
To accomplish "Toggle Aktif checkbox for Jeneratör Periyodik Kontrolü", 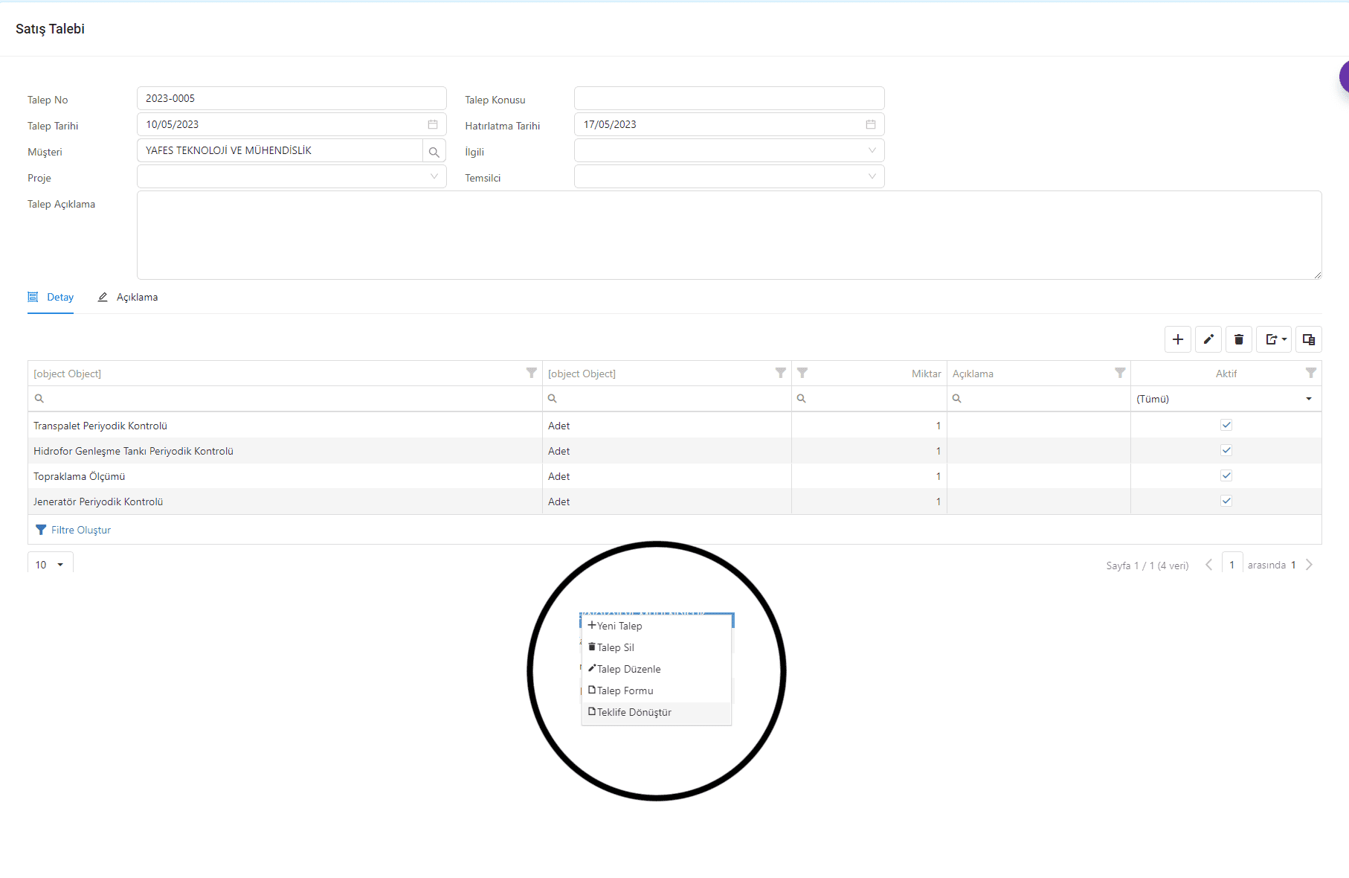I will point(1226,501).
